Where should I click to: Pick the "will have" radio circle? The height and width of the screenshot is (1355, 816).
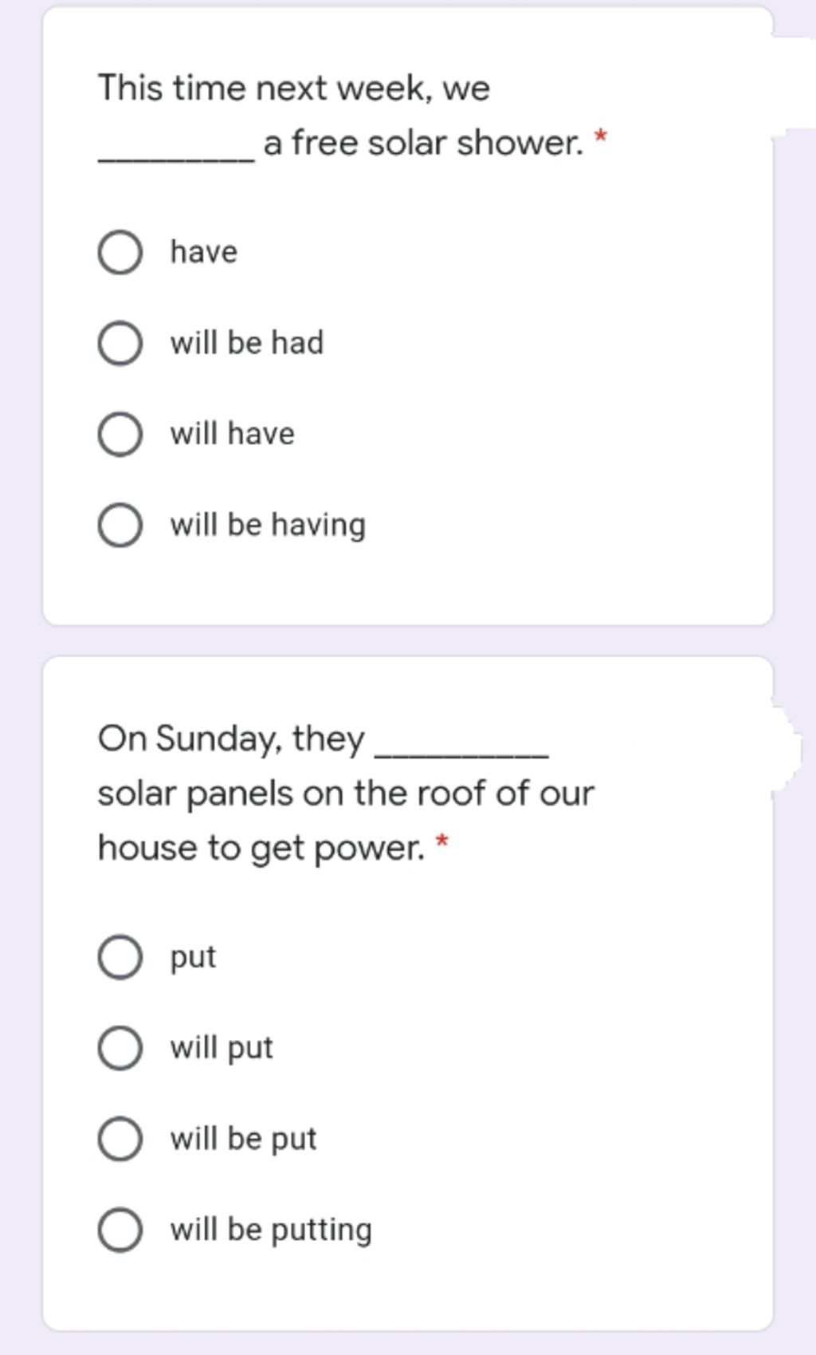pyautogui.click(x=120, y=435)
